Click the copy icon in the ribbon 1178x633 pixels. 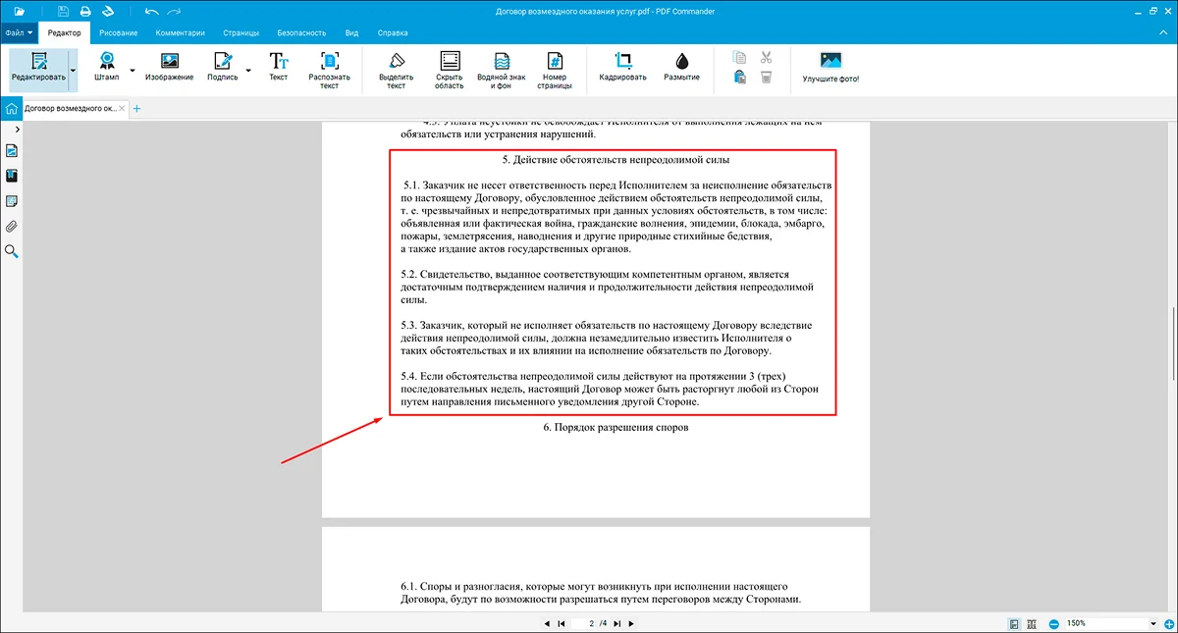739,58
